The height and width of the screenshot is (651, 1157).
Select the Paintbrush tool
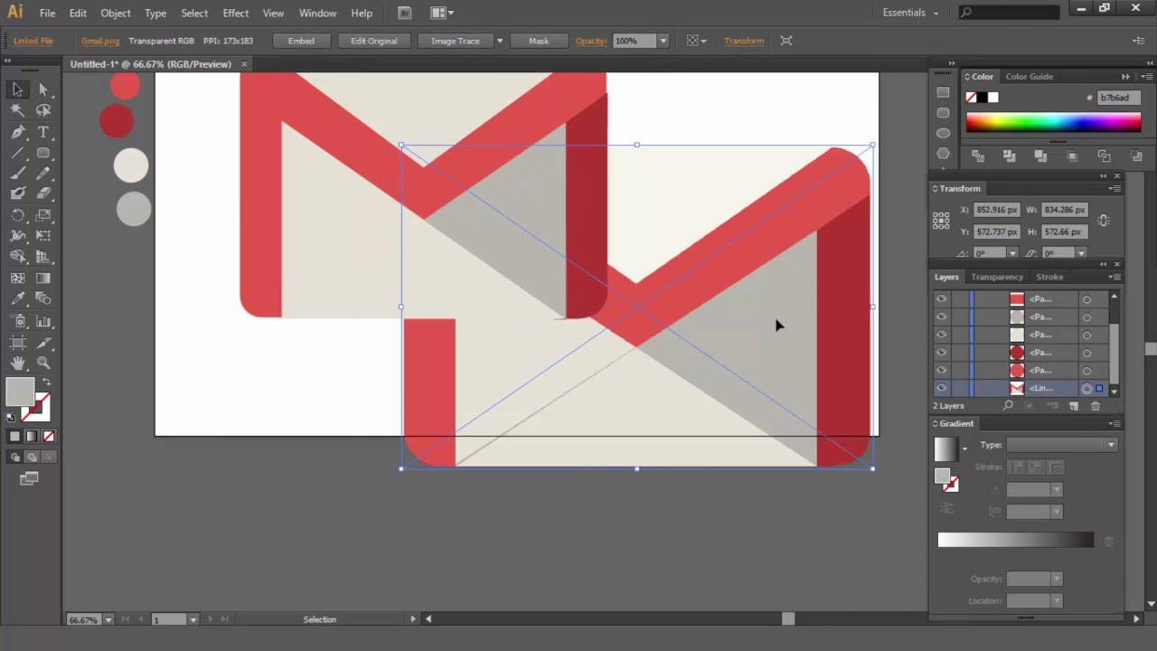point(18,174)
